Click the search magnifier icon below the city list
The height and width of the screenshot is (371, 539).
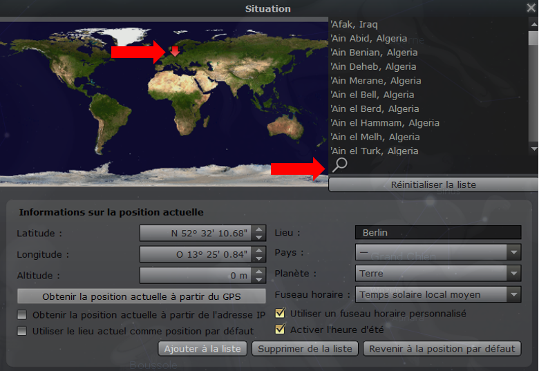(x=339, y=164)
